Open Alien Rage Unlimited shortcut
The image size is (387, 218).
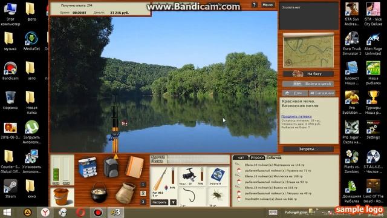click(373, 44)
